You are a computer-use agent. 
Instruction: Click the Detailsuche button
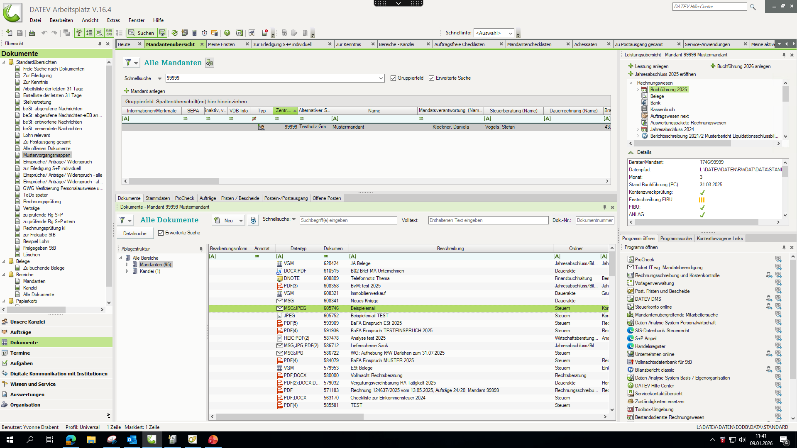pos(134,233)
